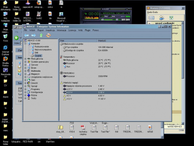Click the DirectX icon in the tree
Screen dimensions: 194x146
pyautogui.click(x=29, y=83)
